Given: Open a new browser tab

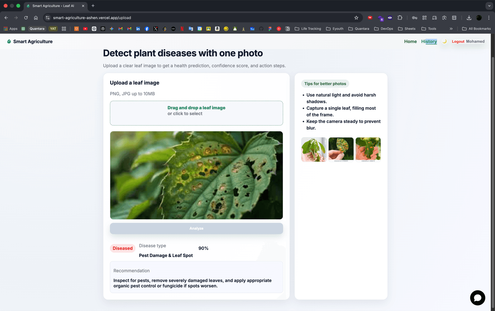Looking at the screenshot, I should [93, 6].
